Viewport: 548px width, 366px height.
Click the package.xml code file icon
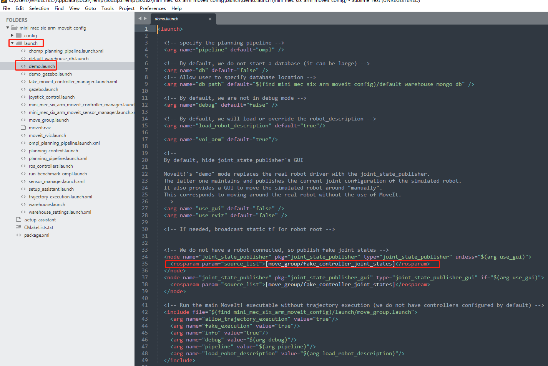pyautogui.click(x=18, y=235)
